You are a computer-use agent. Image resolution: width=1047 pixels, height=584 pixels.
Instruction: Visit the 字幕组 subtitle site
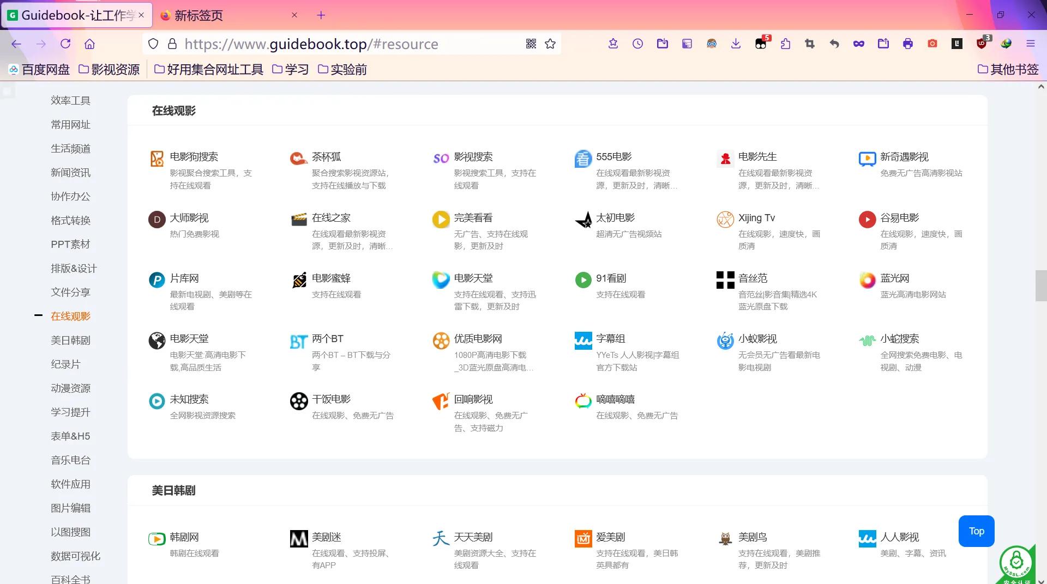pos(611,338)
